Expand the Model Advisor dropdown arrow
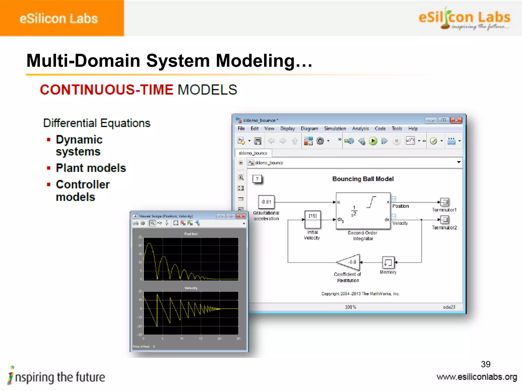 [x=442, y=141]
